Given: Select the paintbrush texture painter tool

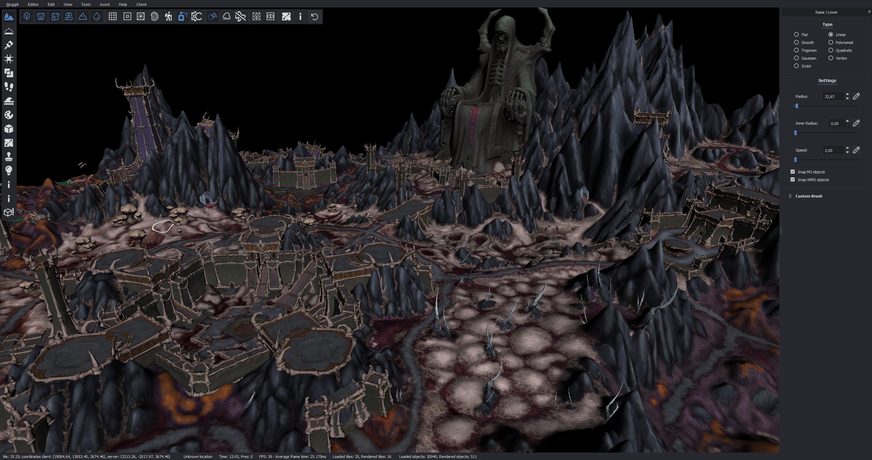Looking at the screenshot, I should (9, 45).
